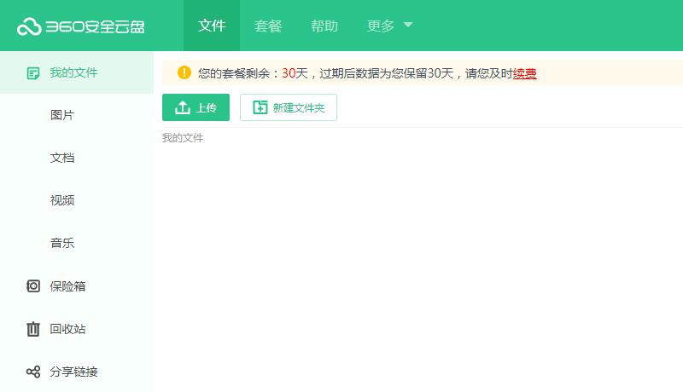683x392 pixels.
Task: Click the 360安全云盘 cloud logo
Action: 80,27
